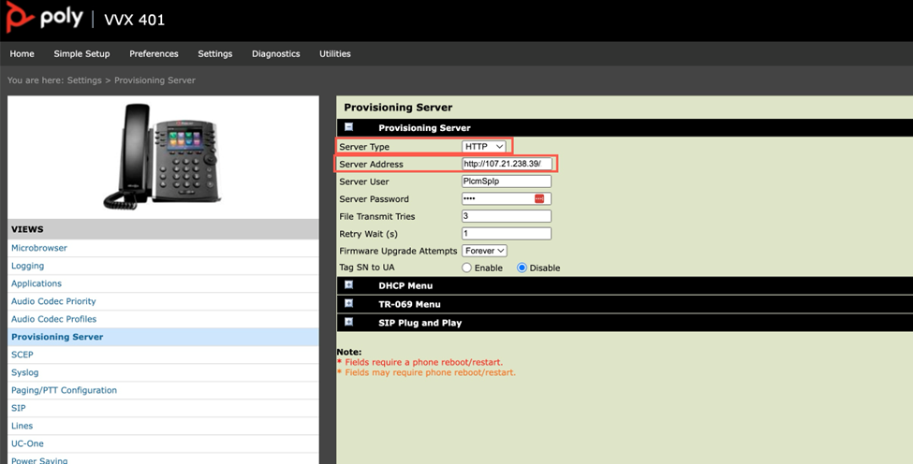The height and width of the screenshot is (464, 913).
Task: Click the Server User input field
Action: point(507,181)
